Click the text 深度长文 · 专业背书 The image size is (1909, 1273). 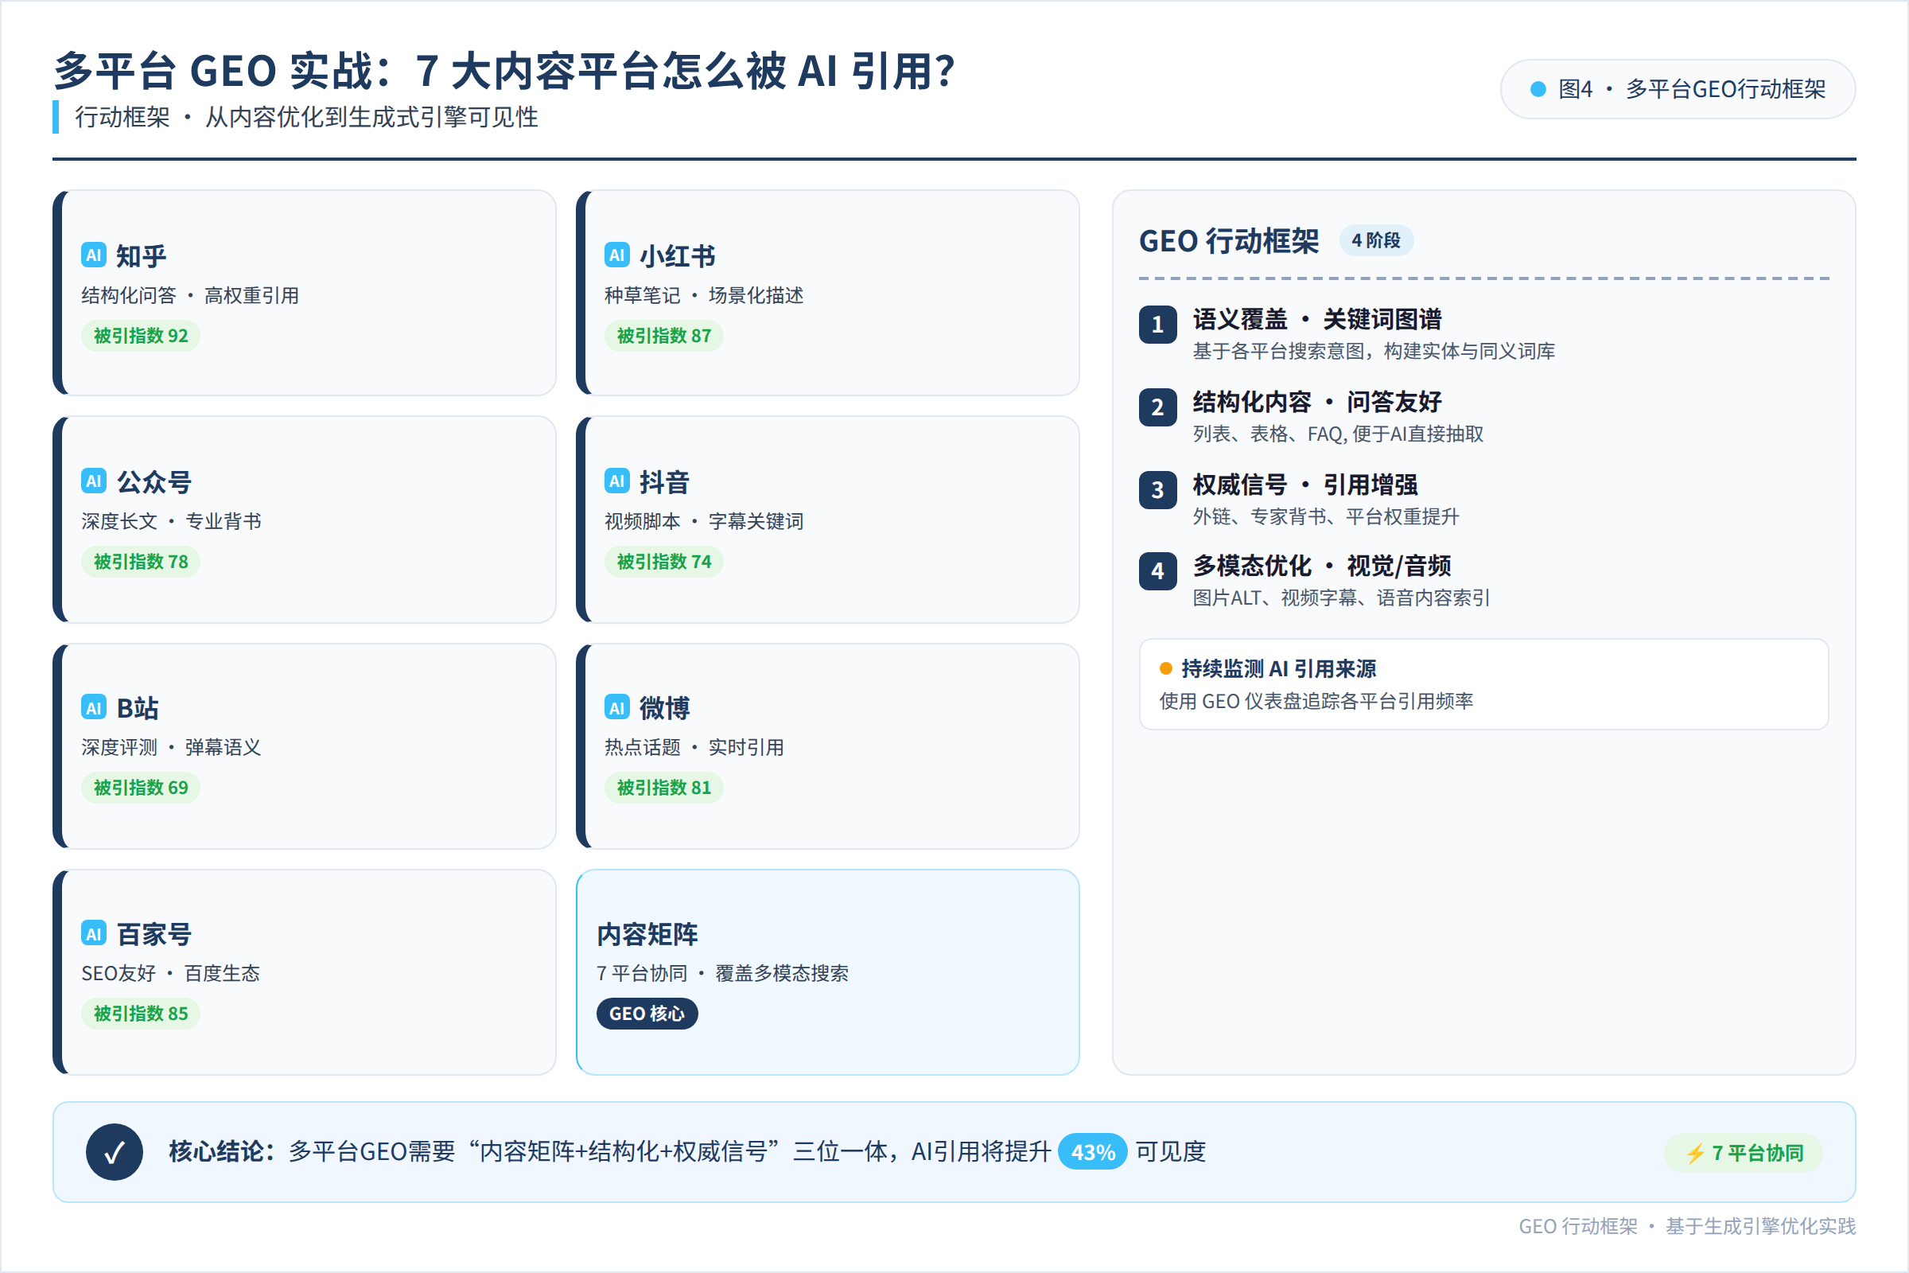(171, 521)
